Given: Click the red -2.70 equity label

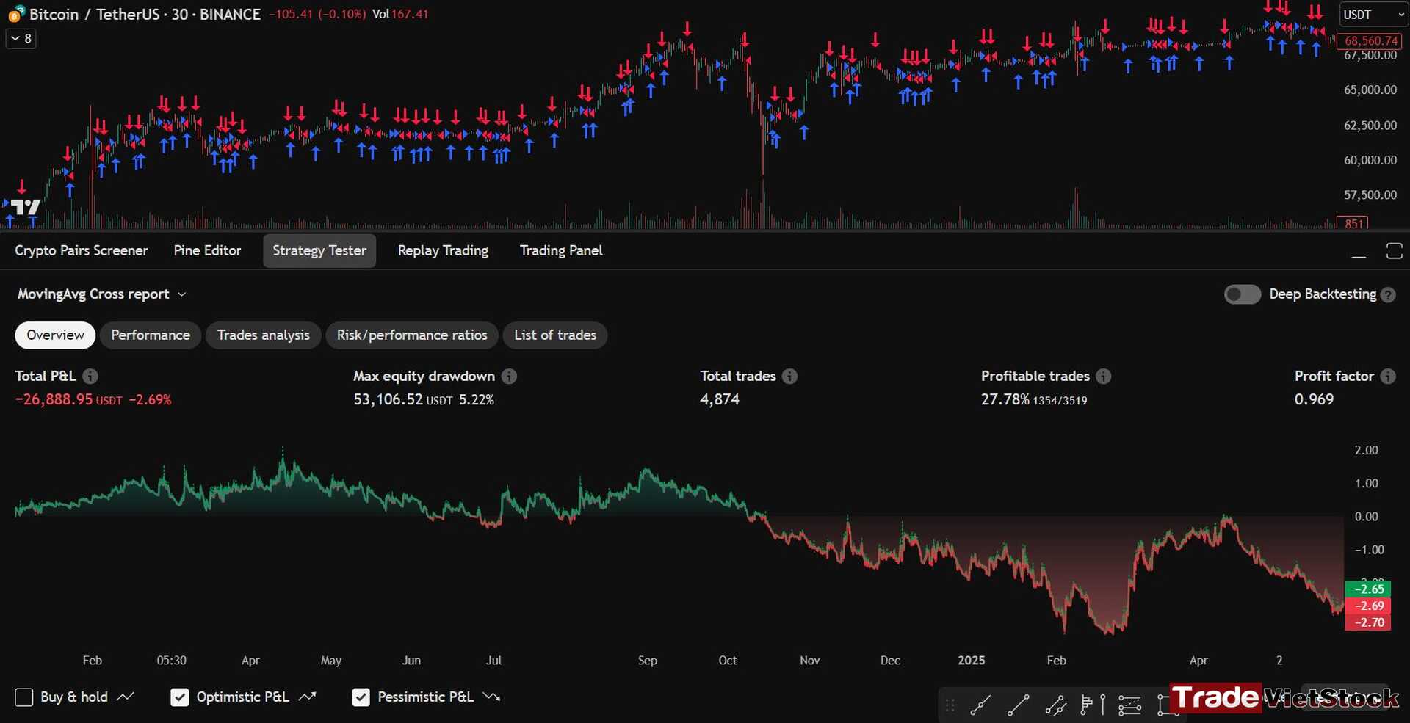Looking at the screenshot, I should tap(1368, 622).
